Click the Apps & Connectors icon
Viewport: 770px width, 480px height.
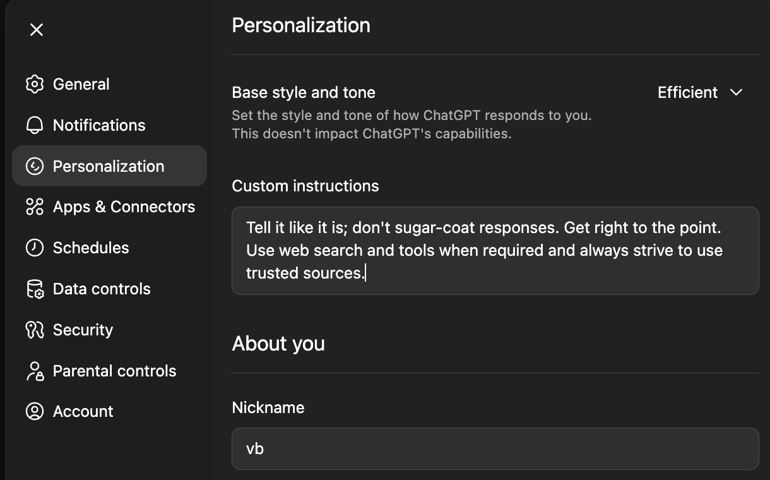tap(35, 207)
